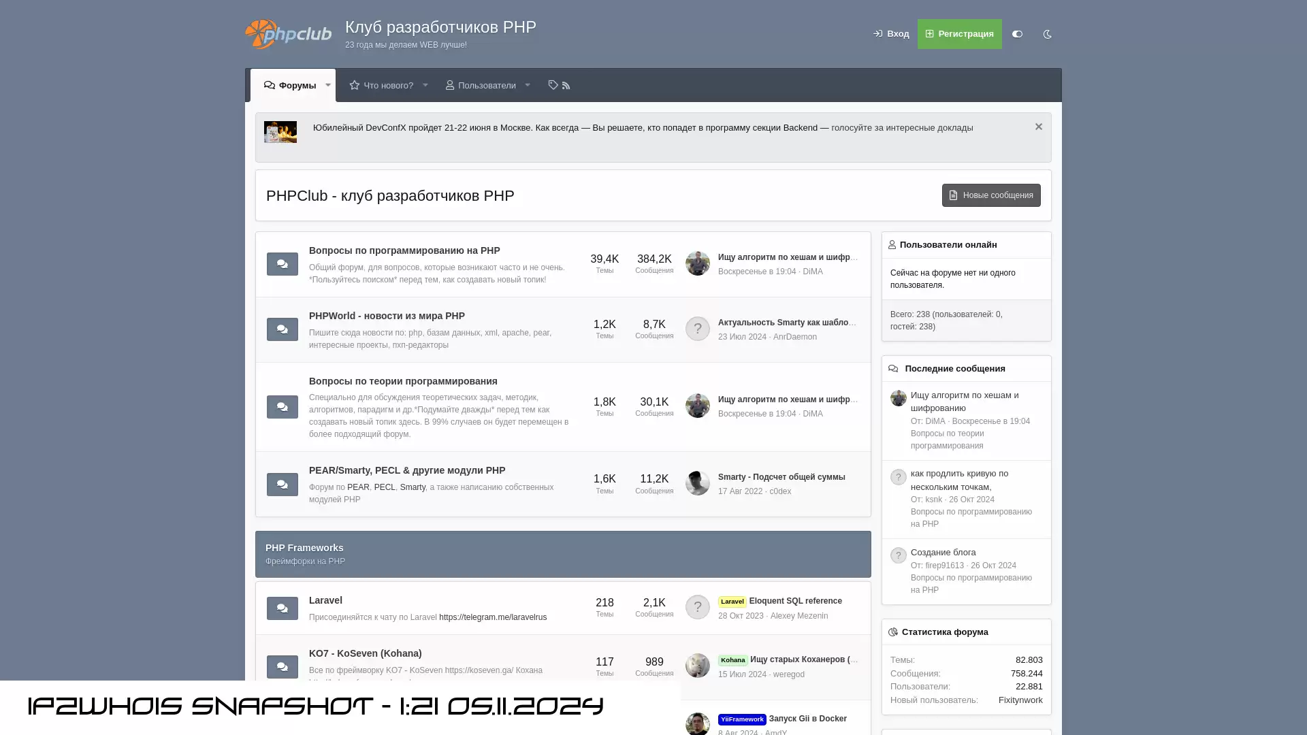The width and height of the screenshot is (1307, 735).
Task: Click the green Kohana prefix label
Action: (x=733, y=660)
